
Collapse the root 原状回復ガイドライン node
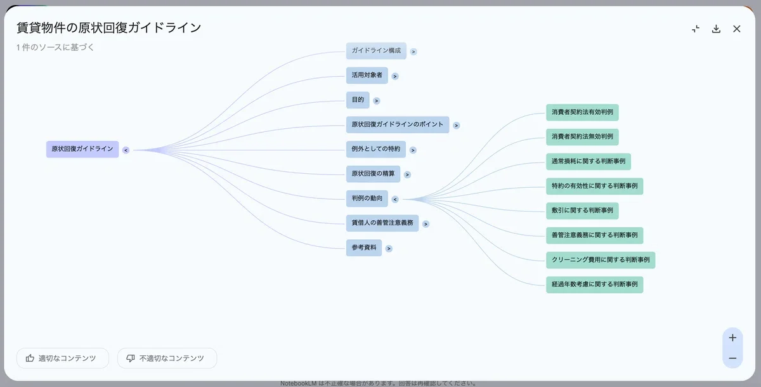[126, 150]
